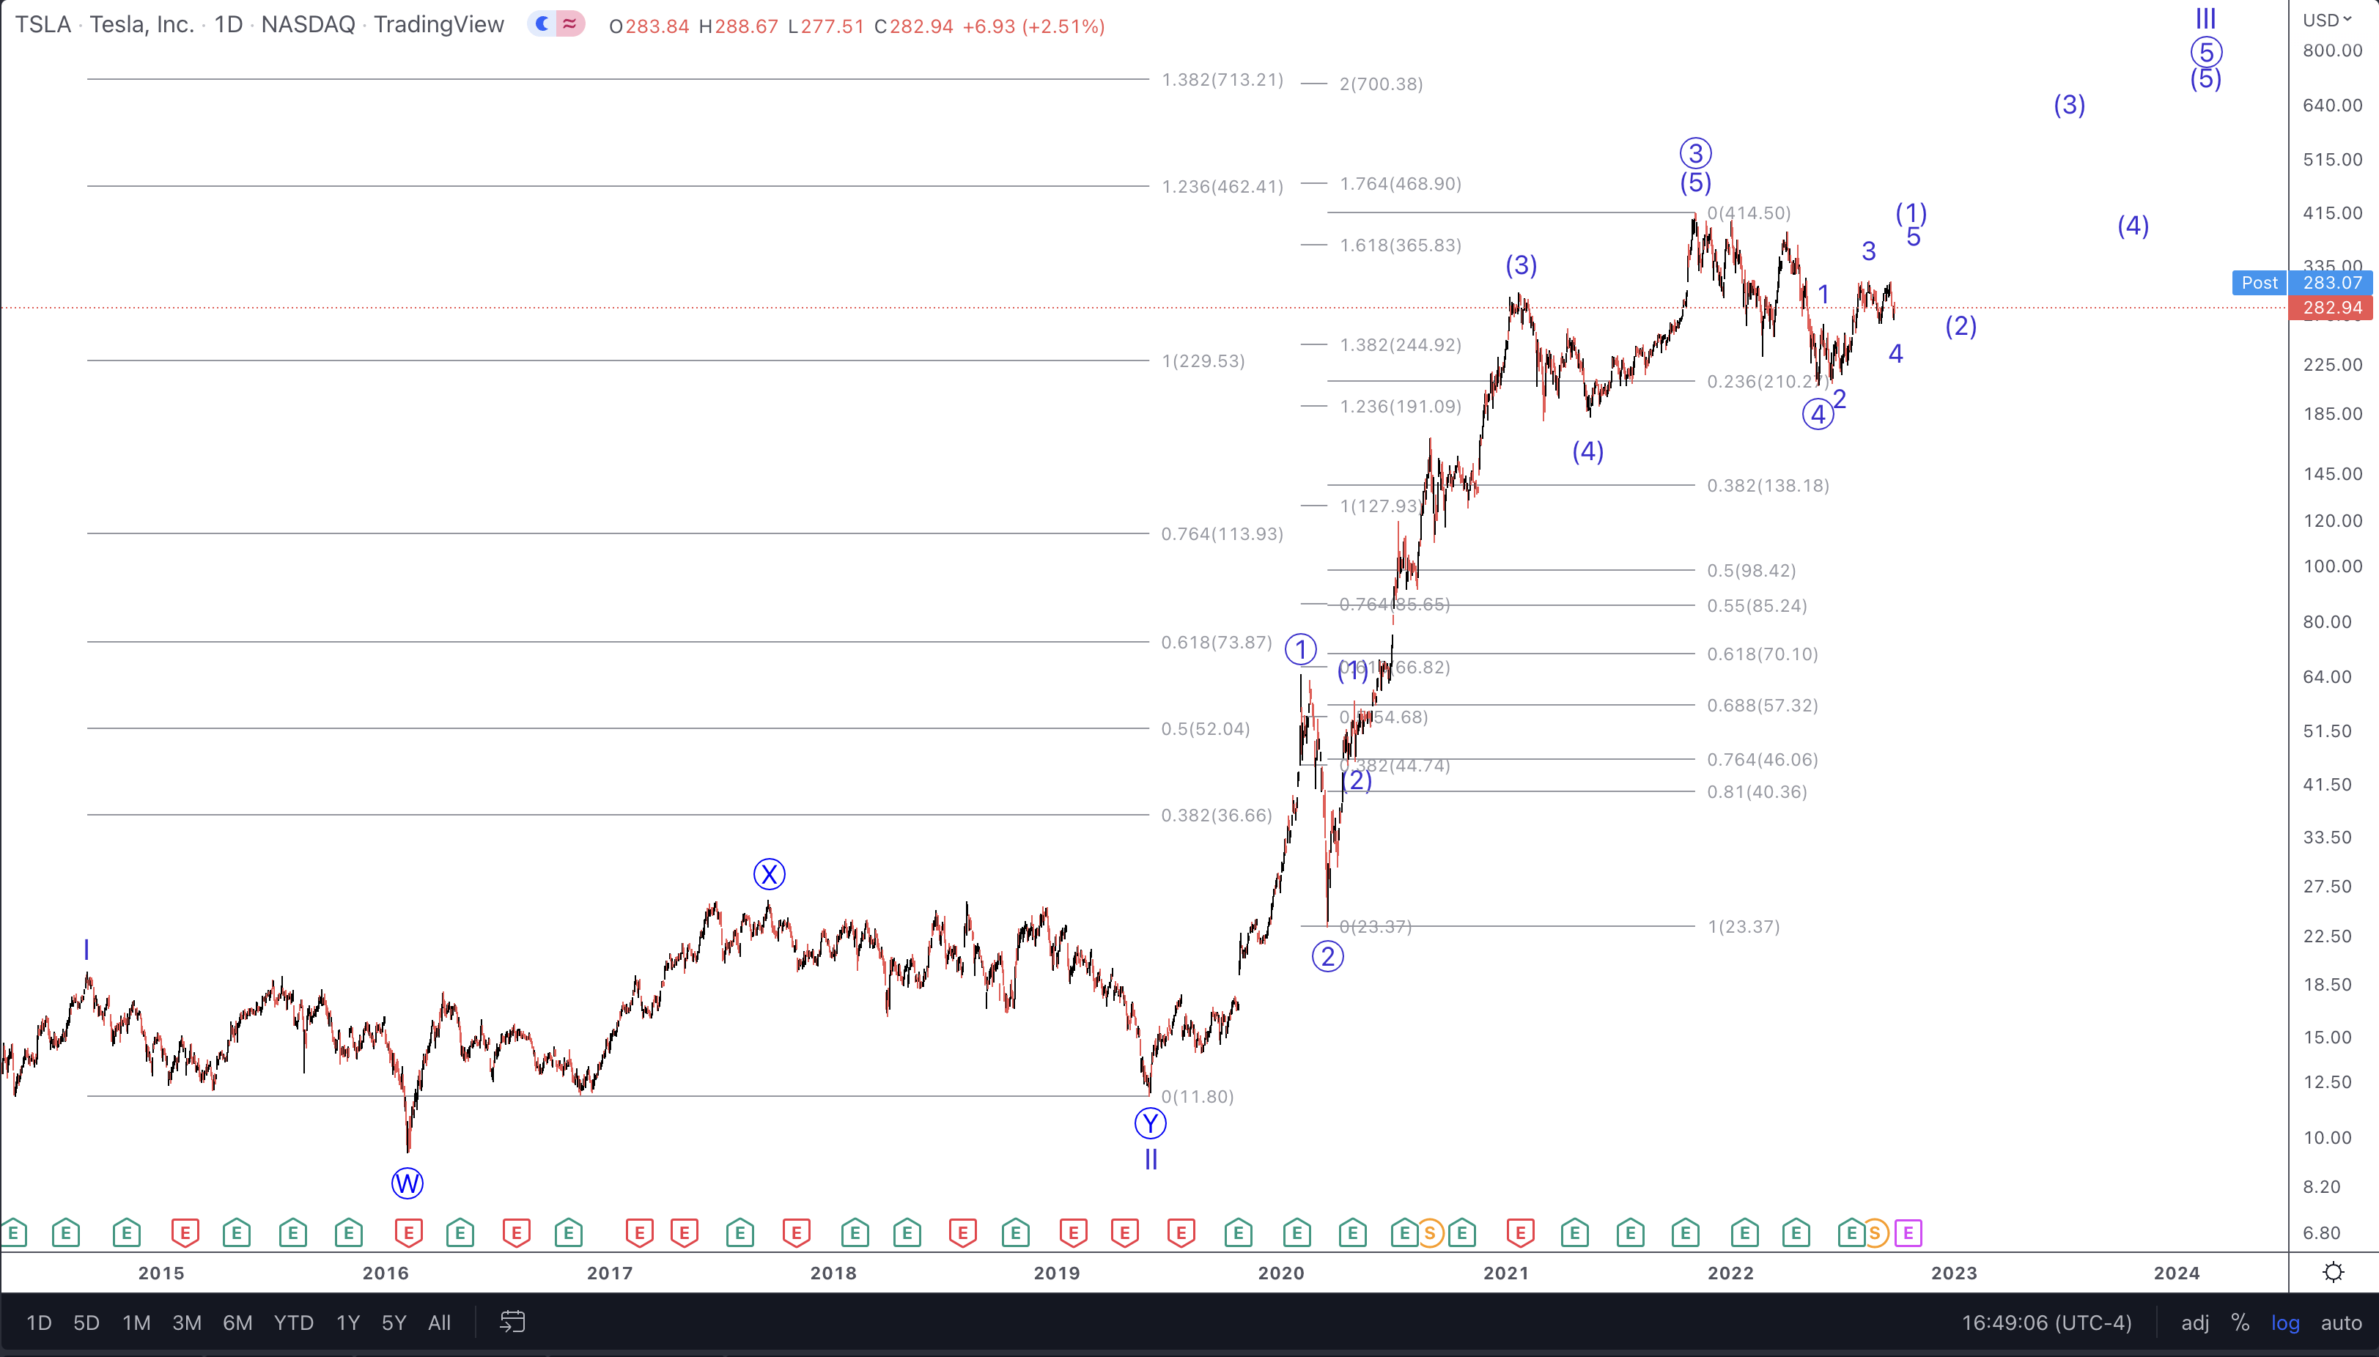This screenshot has width=2379, height=1357.
Task: Select the 5Y time range
Action: tap(394, 1322)
